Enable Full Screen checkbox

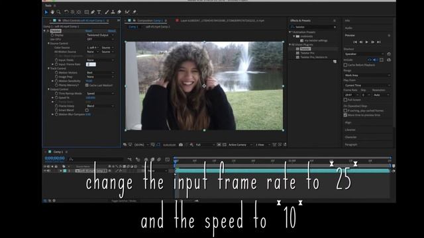tap(345, 100)
